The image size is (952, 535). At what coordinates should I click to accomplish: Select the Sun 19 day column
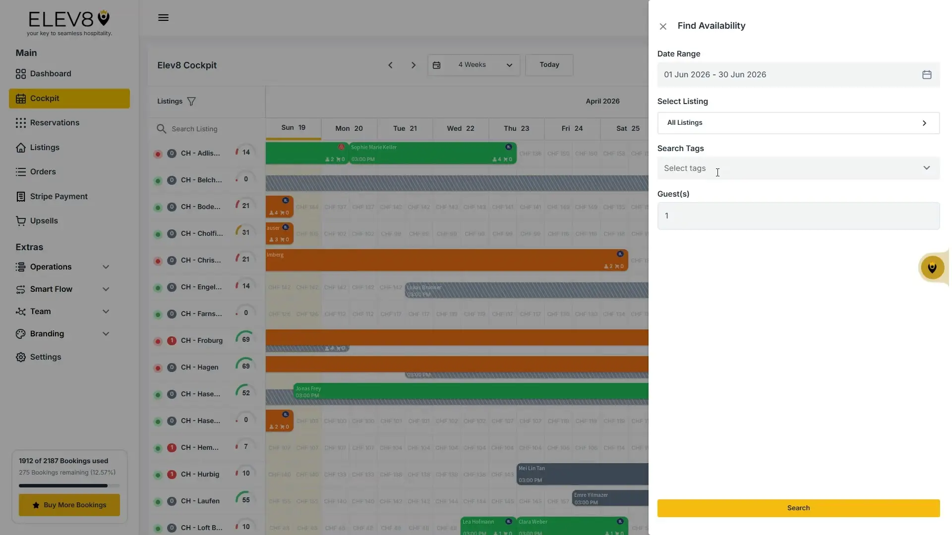click(294, 128)
